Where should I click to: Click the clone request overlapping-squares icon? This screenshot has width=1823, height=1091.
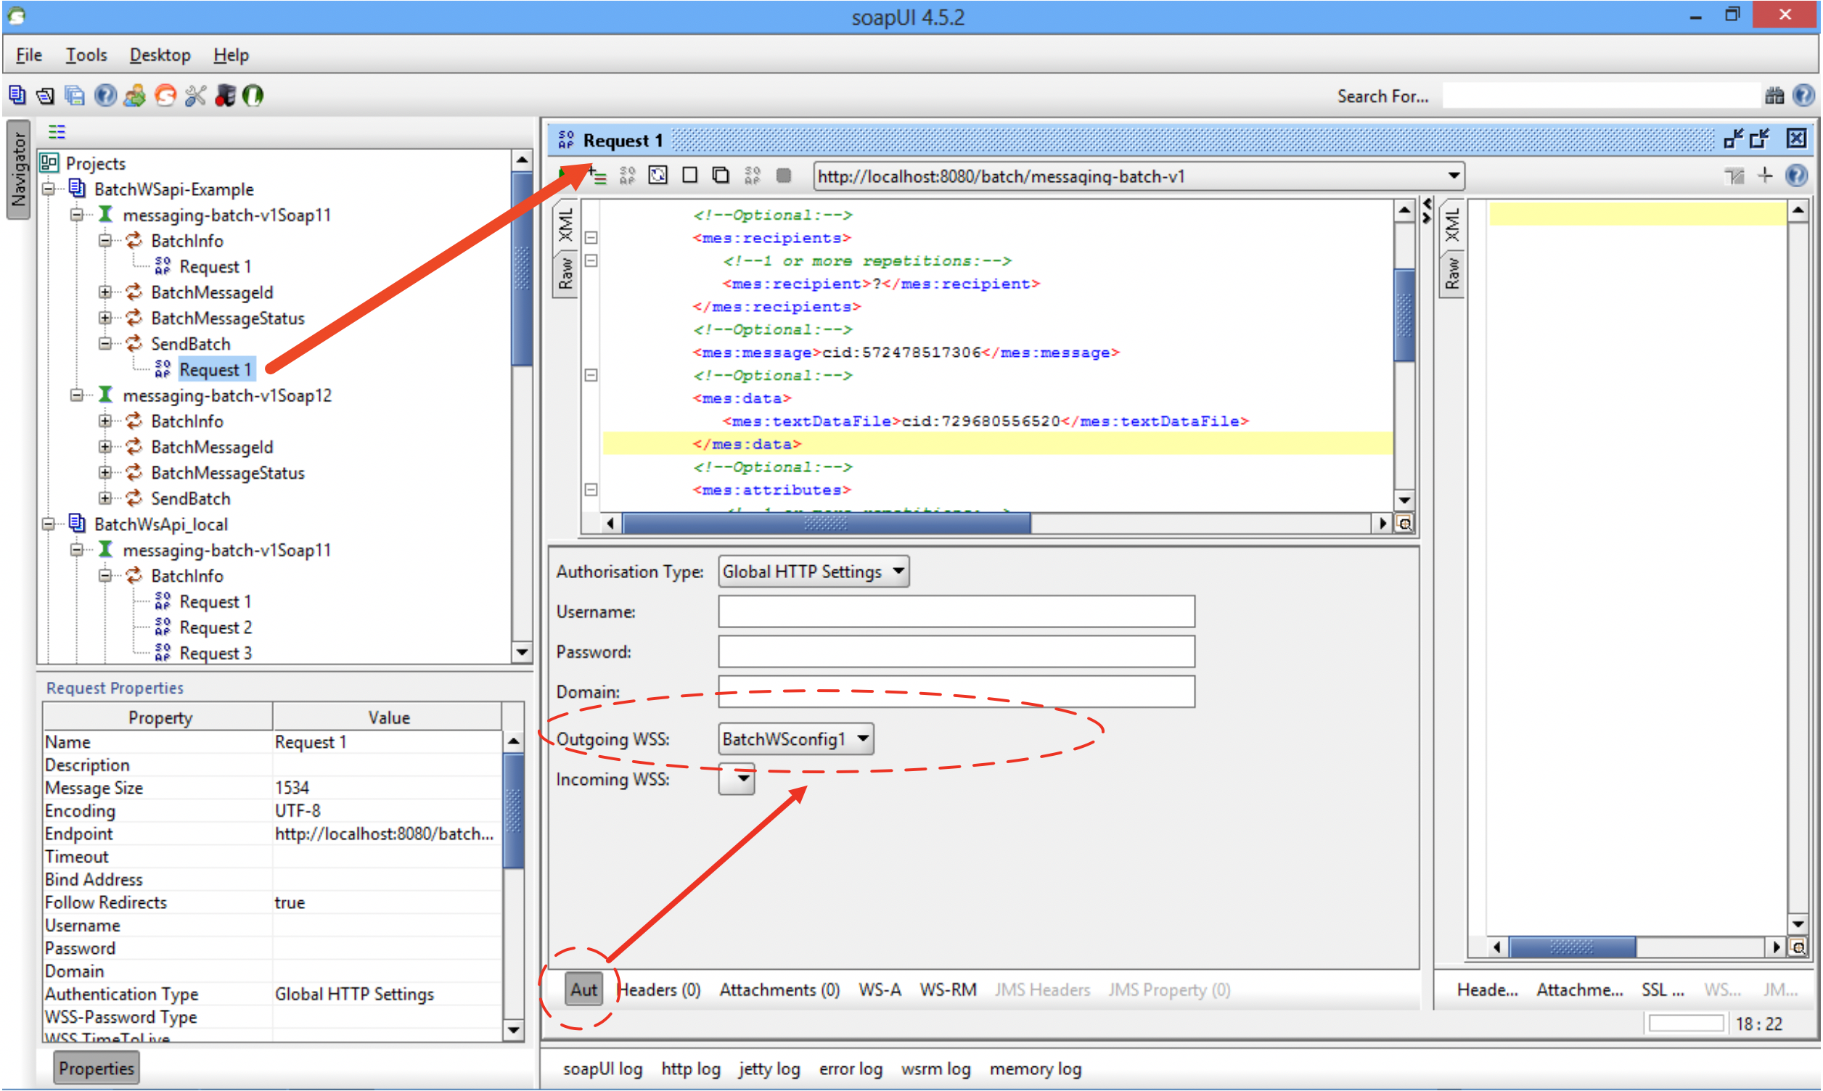click(x=721, y=175)
